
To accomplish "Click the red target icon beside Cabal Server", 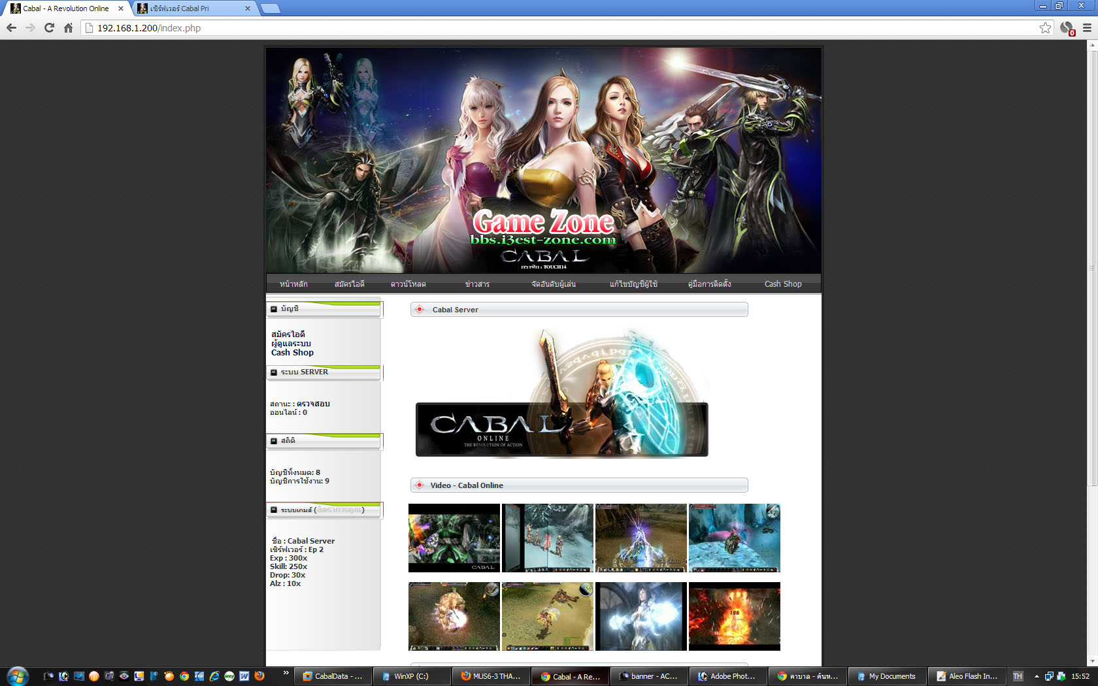I will click(420, 310).
